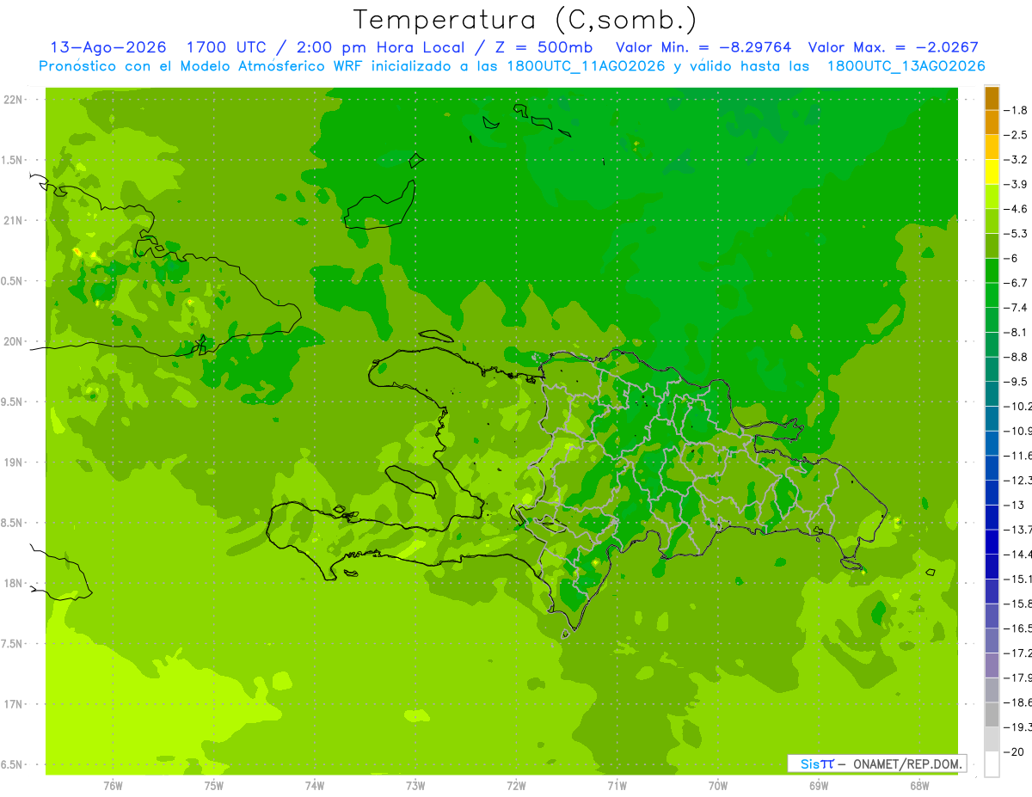Click the "69W" longitude label

(819, 785)
